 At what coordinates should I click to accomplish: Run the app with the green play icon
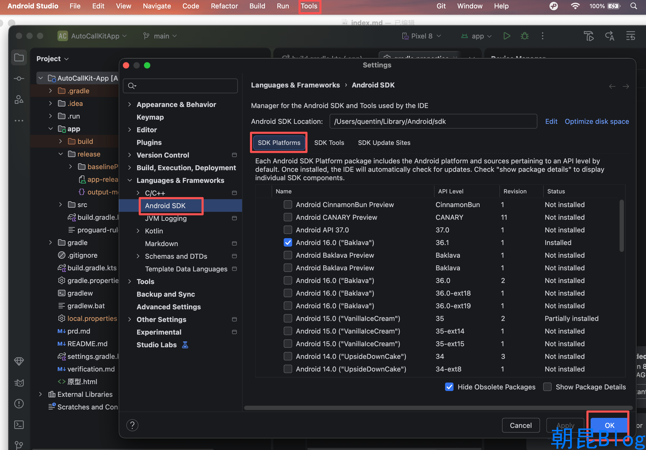pyautogui.click(x=507, y=36)
